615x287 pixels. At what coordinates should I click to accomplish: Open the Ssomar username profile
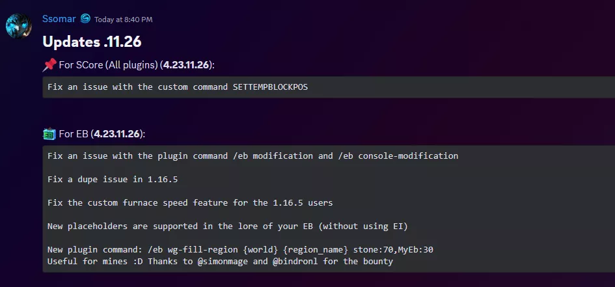coord(59,19)
